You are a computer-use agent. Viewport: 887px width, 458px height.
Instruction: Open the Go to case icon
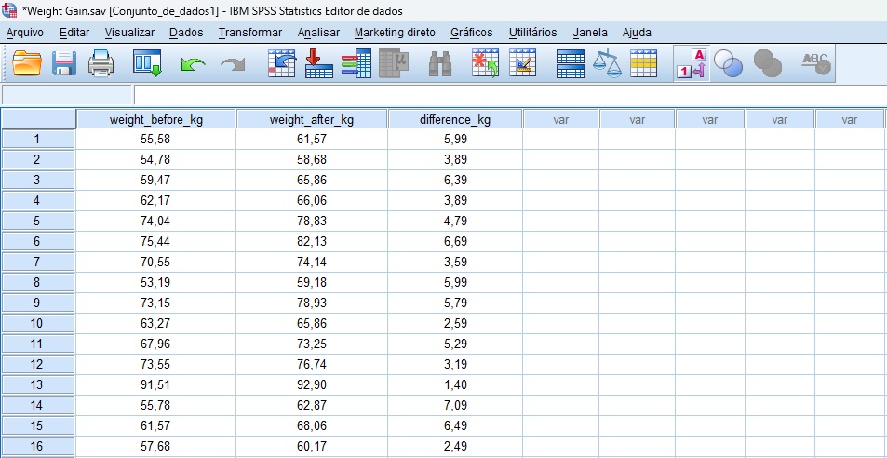point(282,63)
